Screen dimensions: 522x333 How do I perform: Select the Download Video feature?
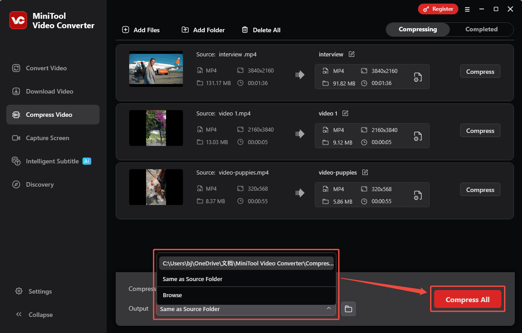pyautogui.click(x=48, y=91)
